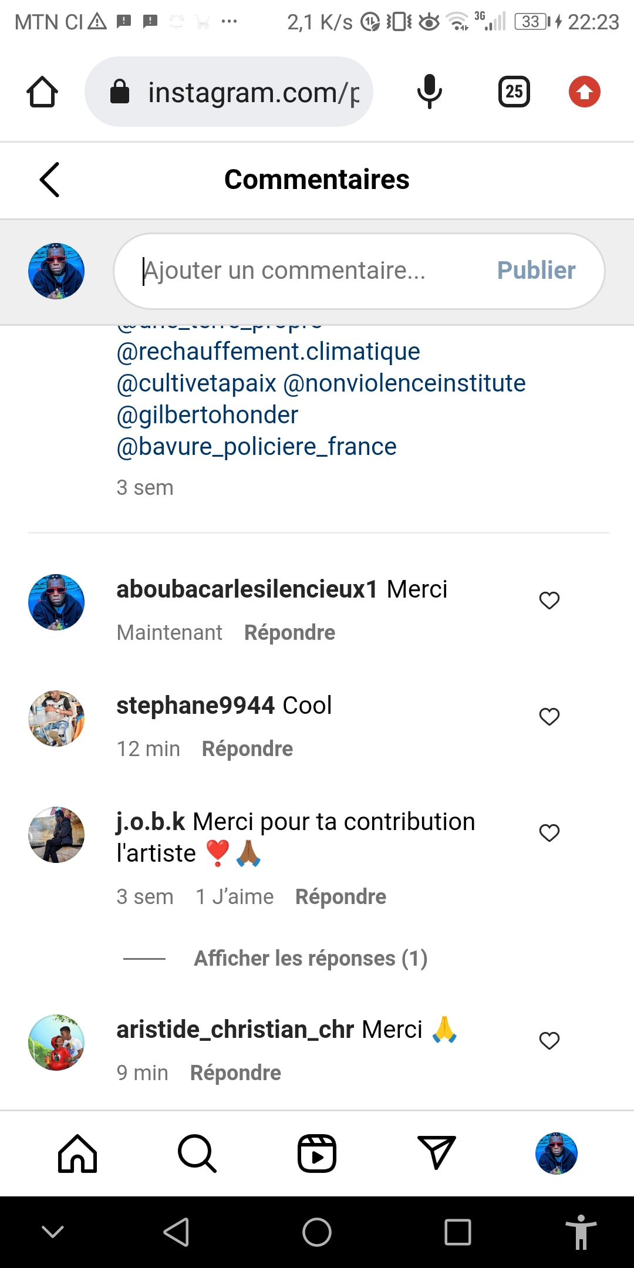Like aboubacarlesilencieux1's Merci comment
The image size is (634, 1268).
(549, 601)
